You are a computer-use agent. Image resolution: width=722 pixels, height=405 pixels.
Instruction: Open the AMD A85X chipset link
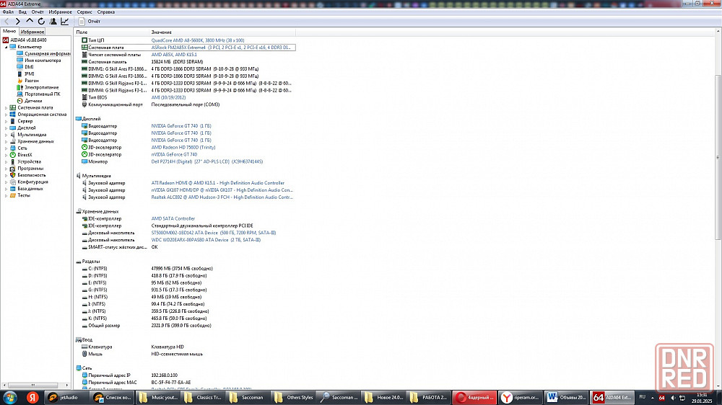[173, 55]
